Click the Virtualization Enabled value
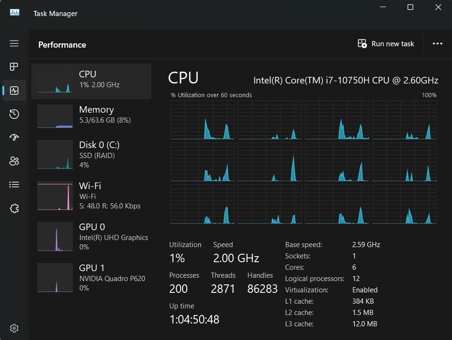The height and width of the screenshot is (340, 452). tap(365, 290)
